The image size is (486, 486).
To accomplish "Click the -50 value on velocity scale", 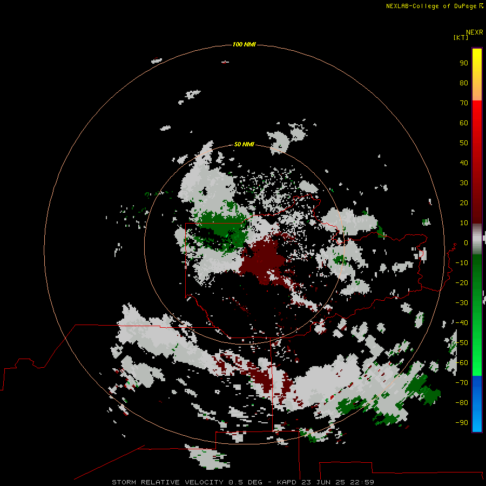I will click(x=462, y=343).
